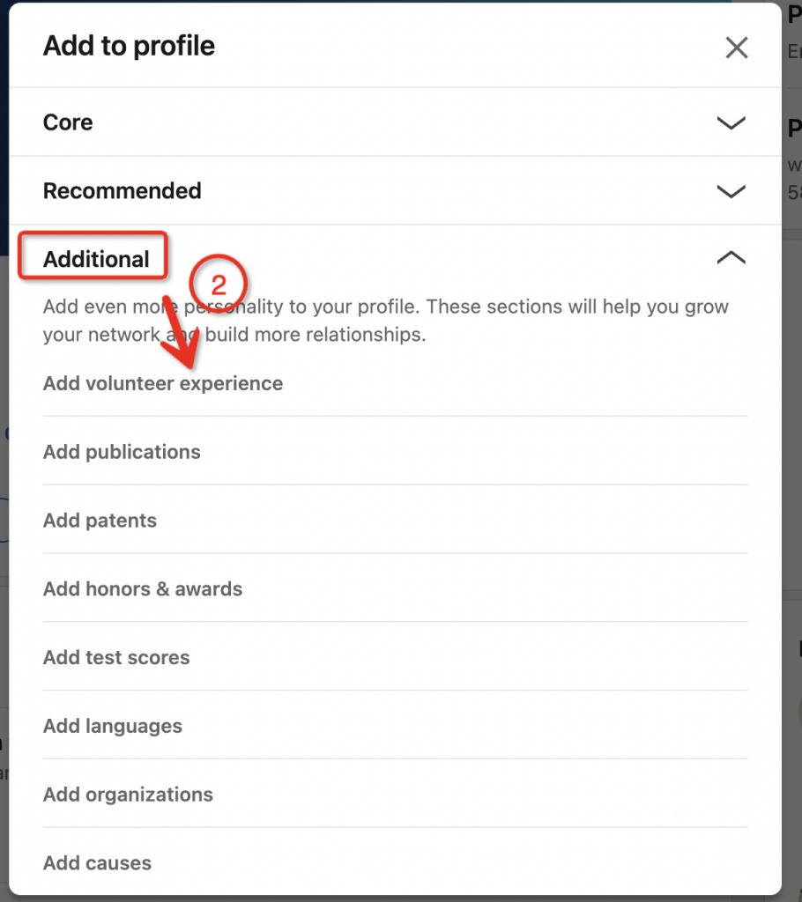Select Add languages entry

113,727
